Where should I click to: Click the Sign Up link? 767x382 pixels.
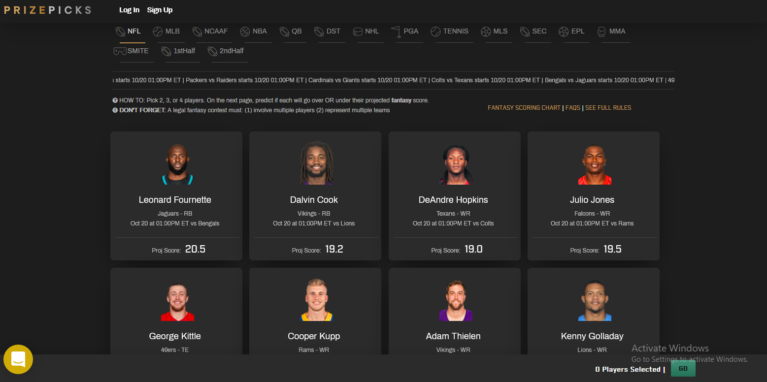[160, 10]
